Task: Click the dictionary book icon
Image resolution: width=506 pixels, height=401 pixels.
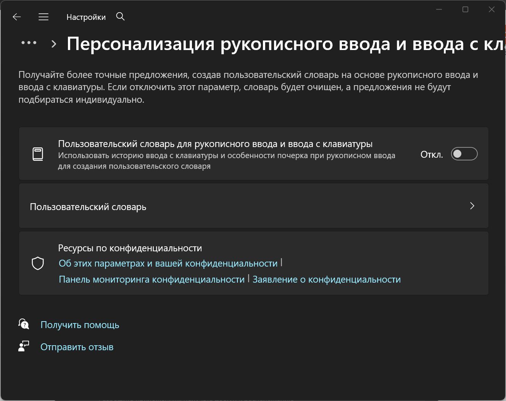Action: 38,154
